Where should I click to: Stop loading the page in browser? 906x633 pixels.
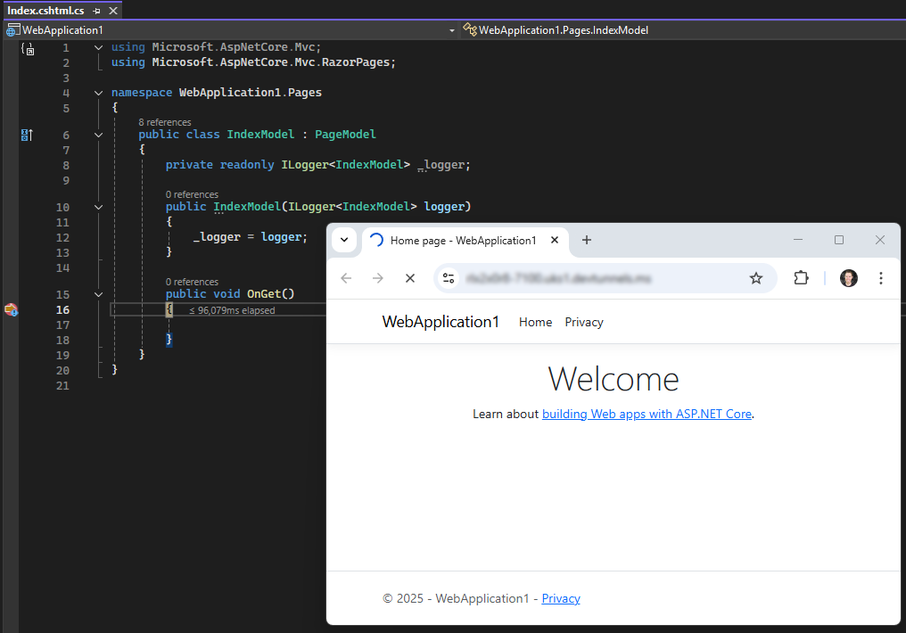[409, 278]
